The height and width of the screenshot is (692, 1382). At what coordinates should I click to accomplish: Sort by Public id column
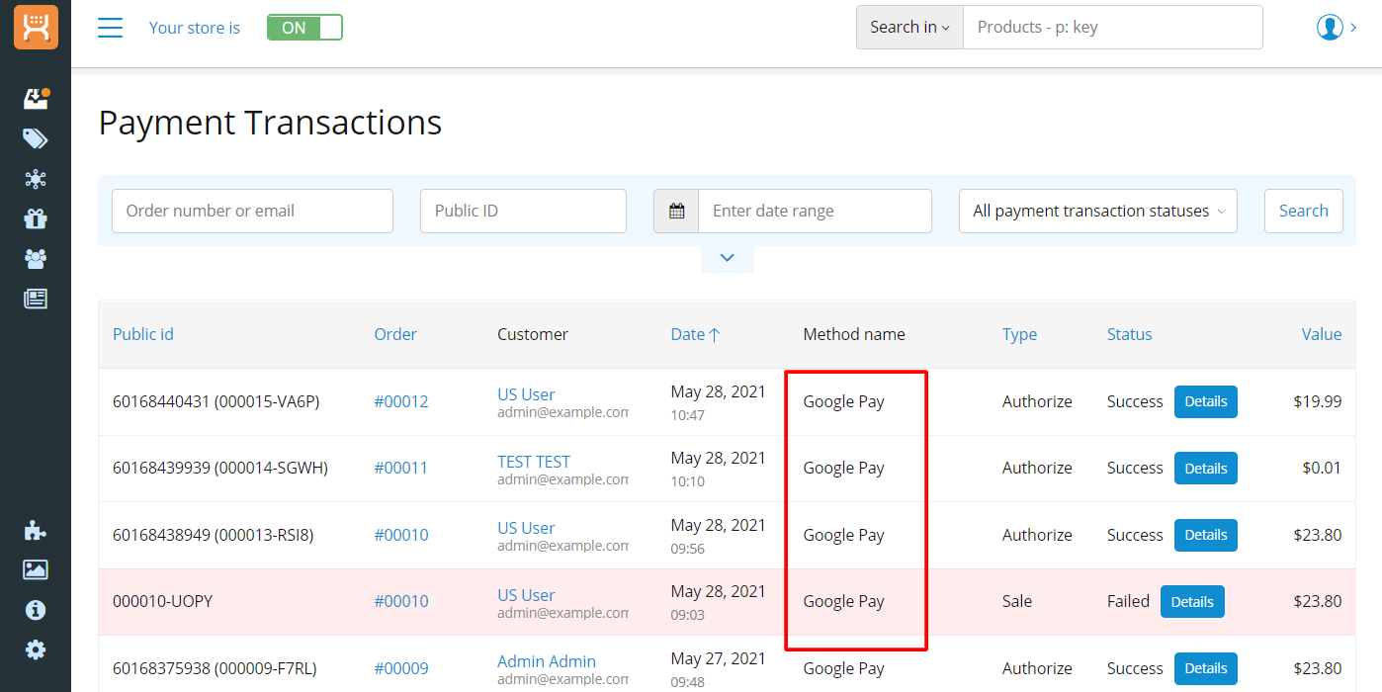point(143,334)
